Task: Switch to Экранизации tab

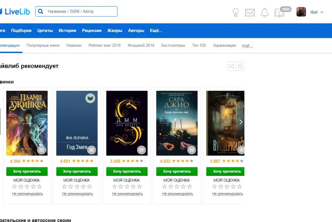Action: [225, 45]
